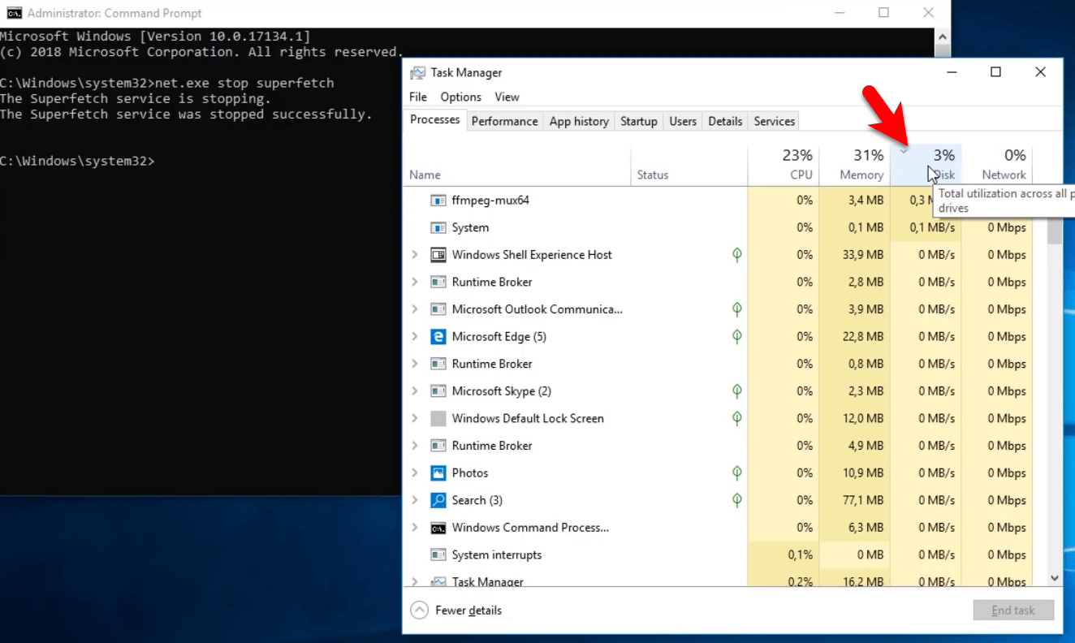Expand the Windows Command Processor group

[415, 528]
